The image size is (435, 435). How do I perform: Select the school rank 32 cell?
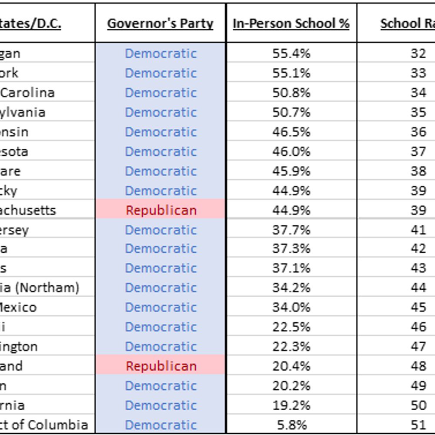click(x=397, y=53)
